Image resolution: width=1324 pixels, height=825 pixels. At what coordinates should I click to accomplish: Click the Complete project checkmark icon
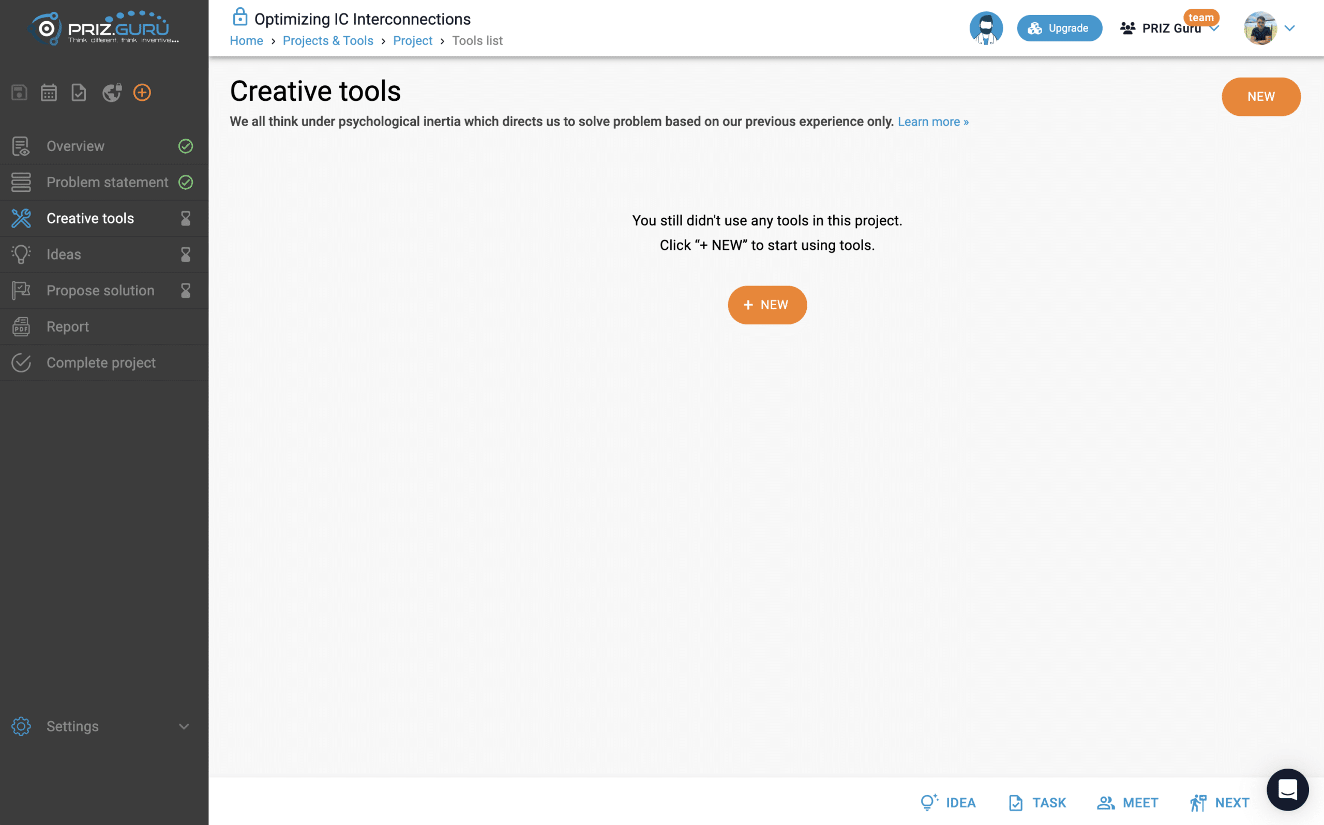click(20, 362)
